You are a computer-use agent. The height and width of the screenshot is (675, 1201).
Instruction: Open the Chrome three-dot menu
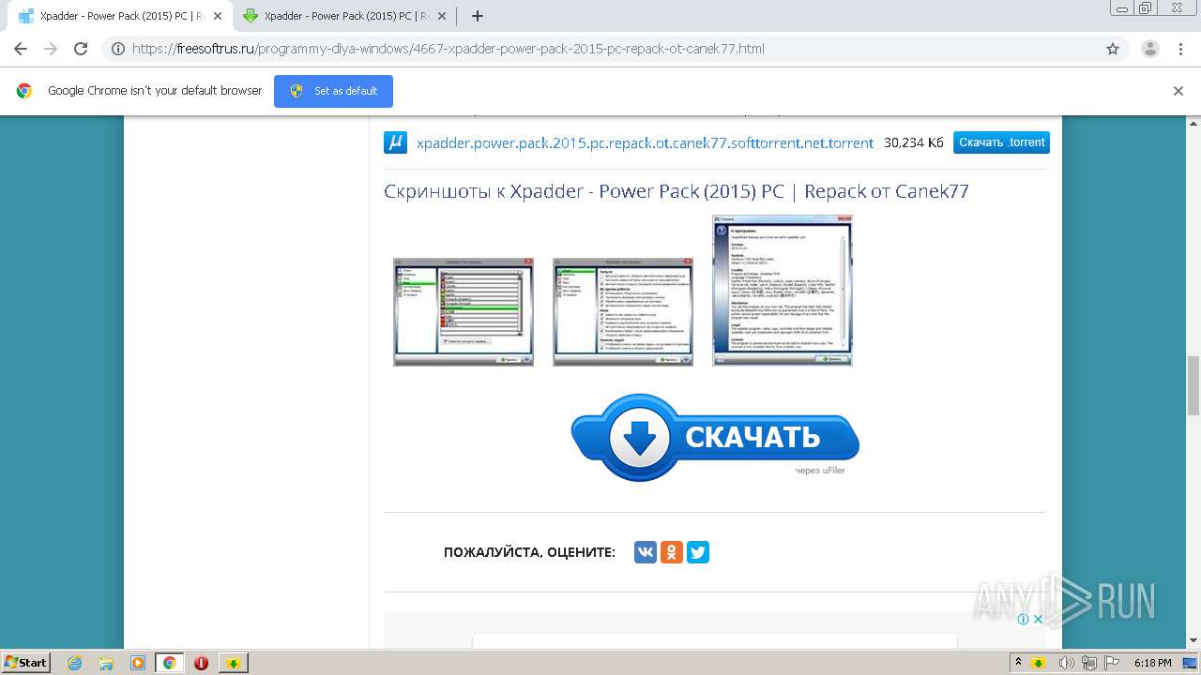[x=1181, y=49]
